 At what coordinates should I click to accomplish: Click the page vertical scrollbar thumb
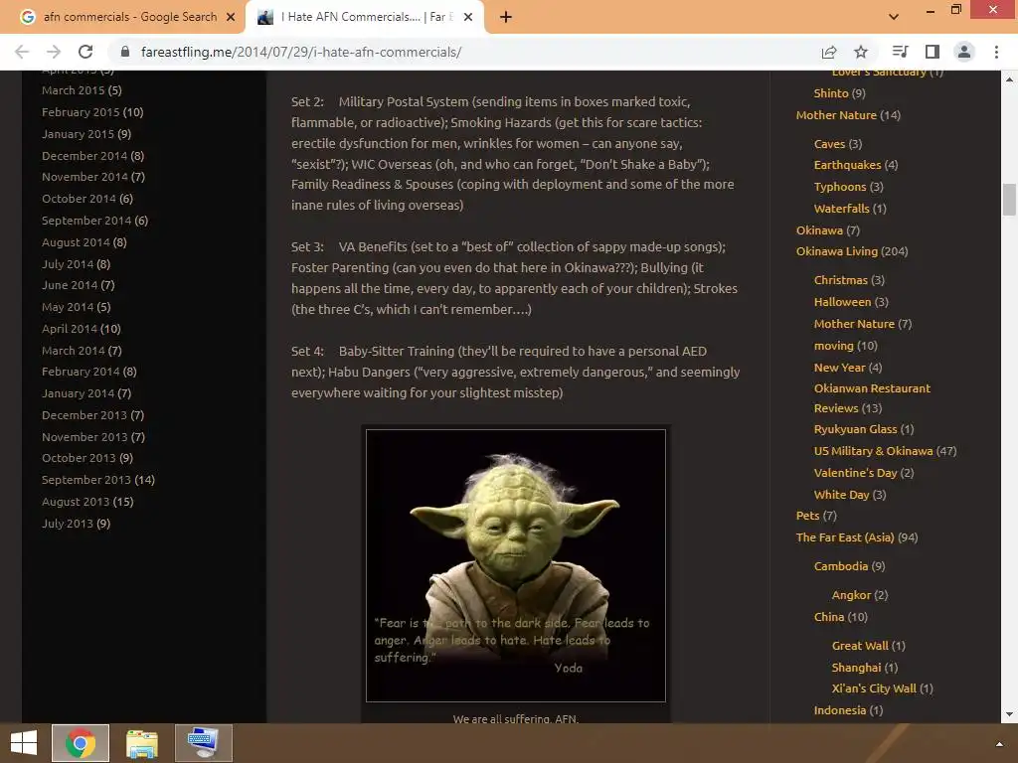pyautogui.click(x=1009, y=200)
